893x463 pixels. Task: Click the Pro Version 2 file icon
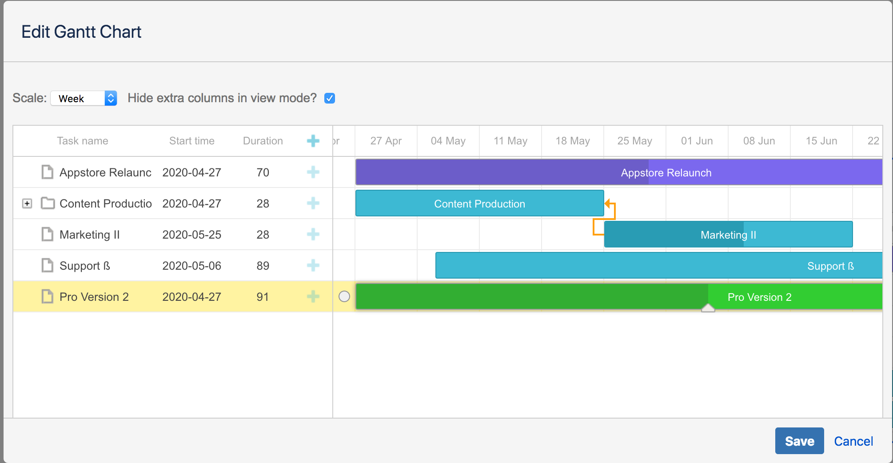point(48,296)
